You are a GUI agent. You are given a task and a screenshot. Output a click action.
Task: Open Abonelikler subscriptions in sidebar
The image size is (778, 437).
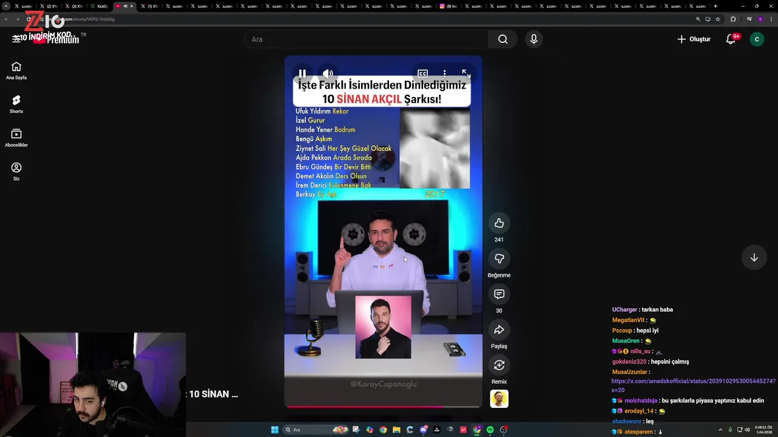click(x=16, y=138)
